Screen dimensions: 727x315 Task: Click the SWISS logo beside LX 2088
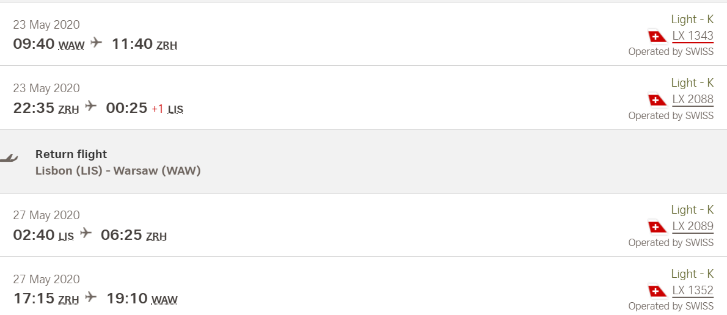(657, 100)
